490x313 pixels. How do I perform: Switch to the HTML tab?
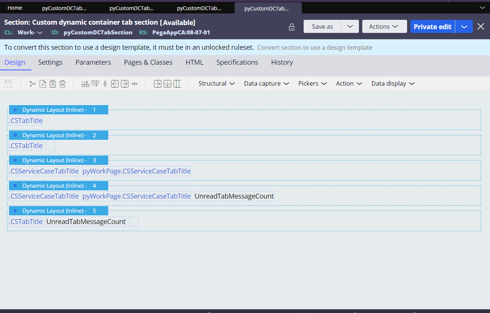click(195, 62)
